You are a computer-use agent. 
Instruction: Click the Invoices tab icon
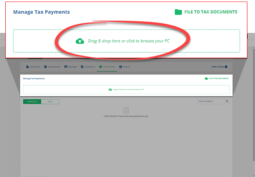pos(120,67)
